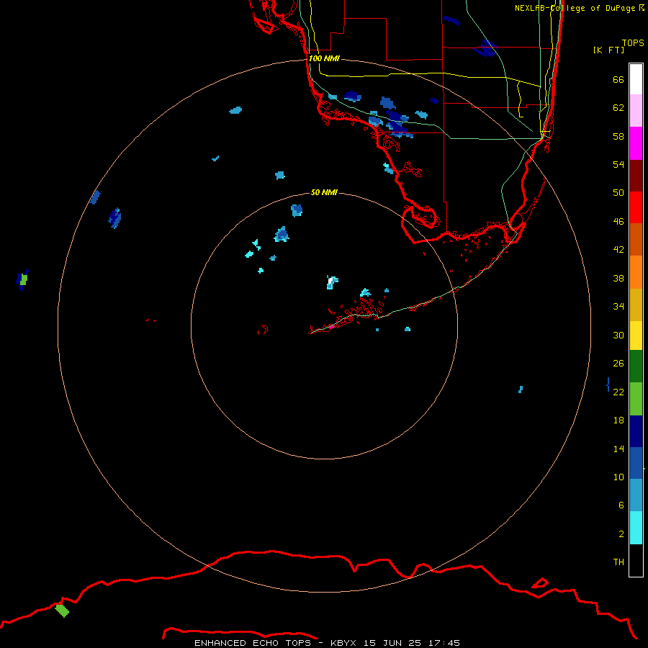This screenshot has height=648, width=648.
Task: Click the green echo on the Cuban coast
Action: click(62, 611)
